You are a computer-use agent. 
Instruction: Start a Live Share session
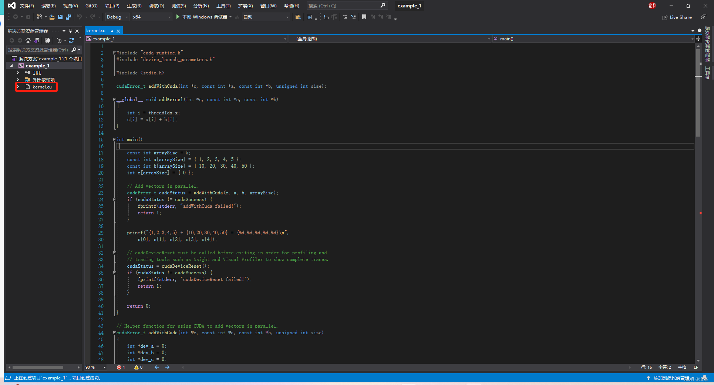[677, 17]
